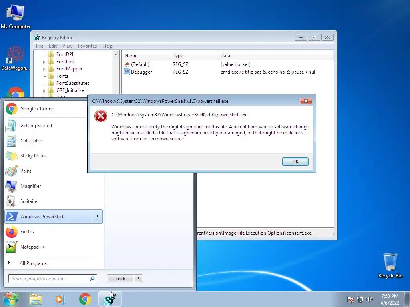Click the volume speaker tray icon
Viewport: 410px width, 307px height.
pyautogui.click(x=370, y=299)
